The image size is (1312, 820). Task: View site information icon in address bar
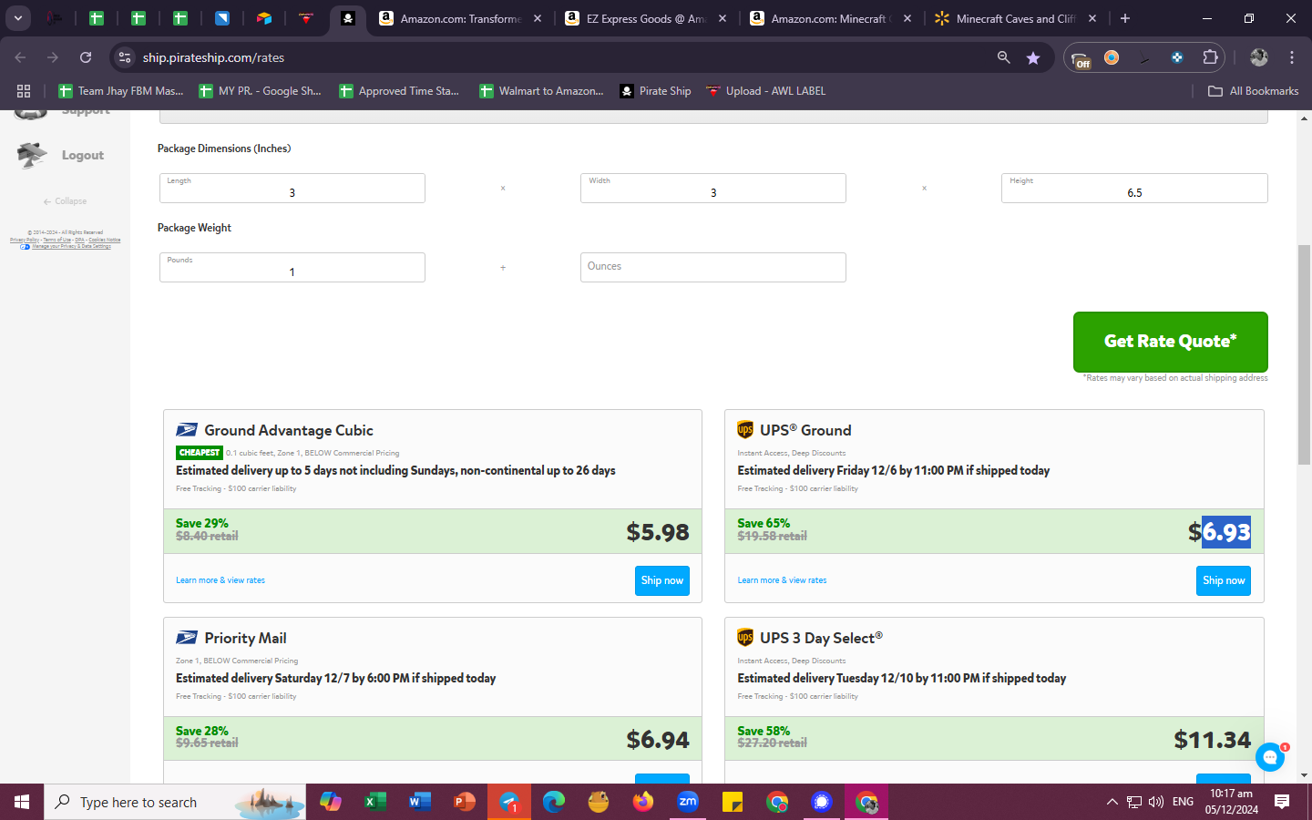125,57
